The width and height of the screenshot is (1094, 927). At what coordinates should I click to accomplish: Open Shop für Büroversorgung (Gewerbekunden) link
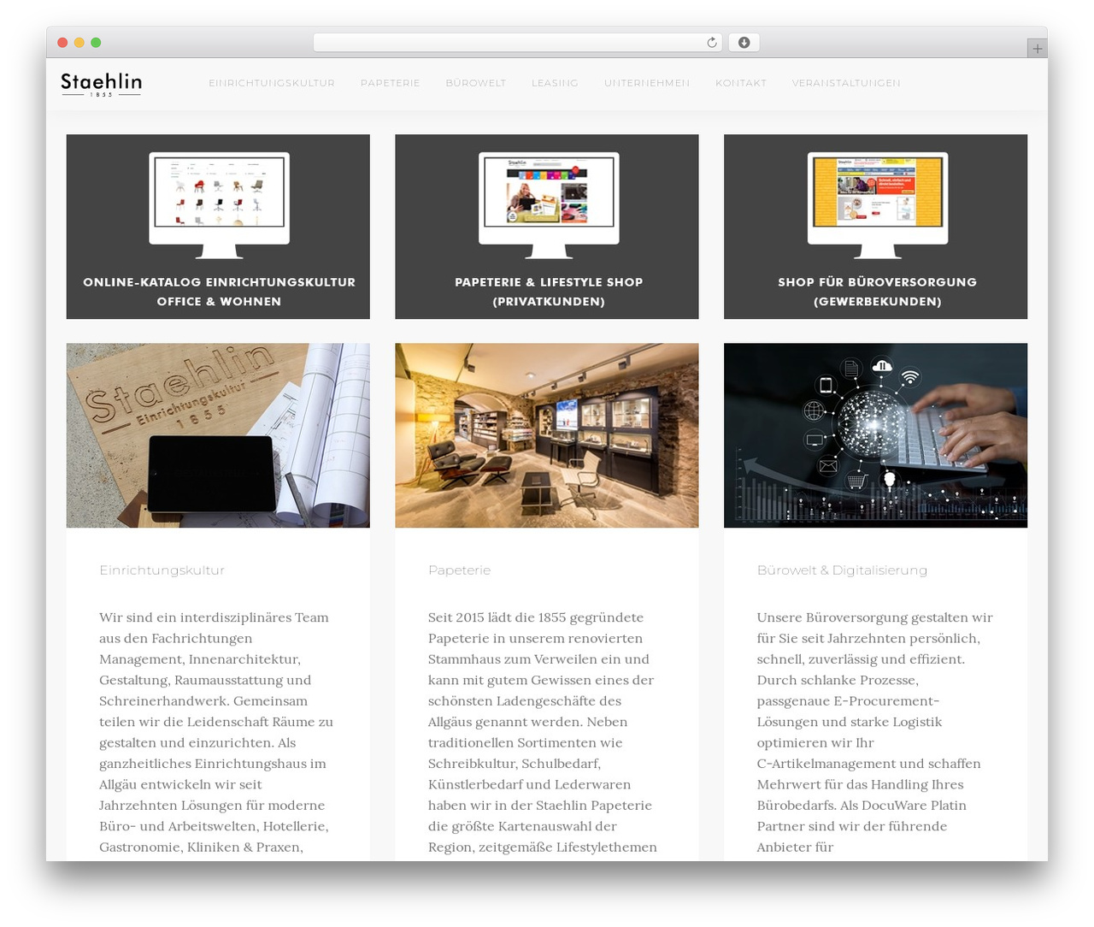coord(878,292)
